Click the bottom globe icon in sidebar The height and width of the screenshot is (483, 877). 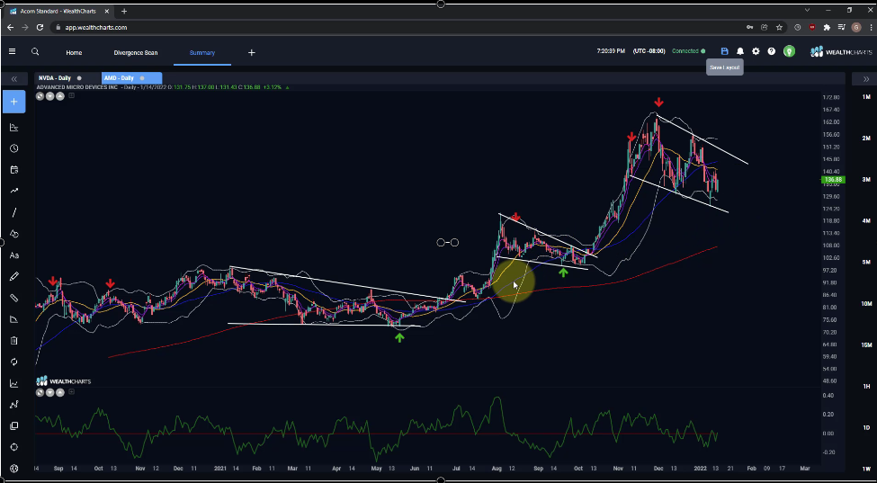click(14, 469)
